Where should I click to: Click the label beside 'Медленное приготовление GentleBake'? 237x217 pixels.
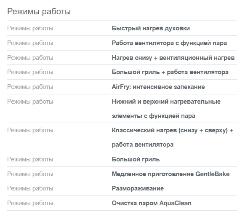30,174
